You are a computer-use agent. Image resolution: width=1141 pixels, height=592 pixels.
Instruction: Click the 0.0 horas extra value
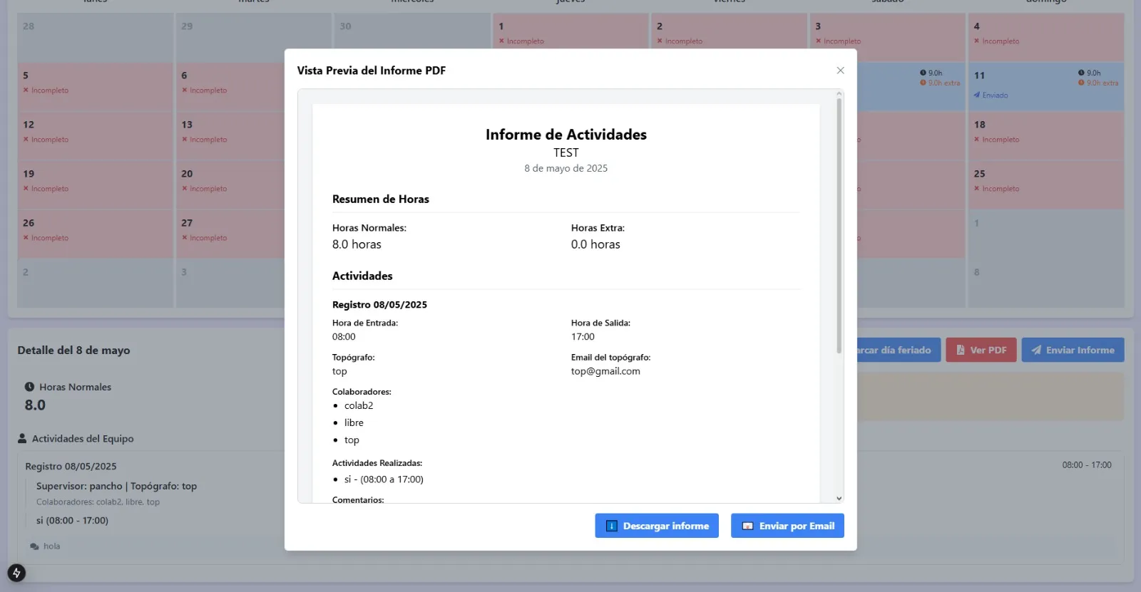595,244
